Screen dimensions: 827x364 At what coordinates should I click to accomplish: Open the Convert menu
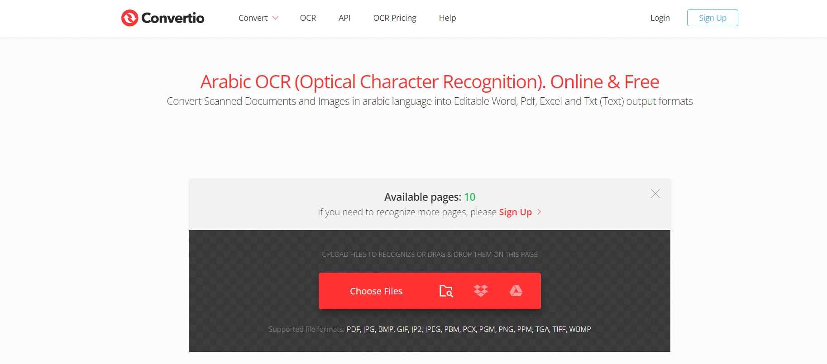coord(253,18)
